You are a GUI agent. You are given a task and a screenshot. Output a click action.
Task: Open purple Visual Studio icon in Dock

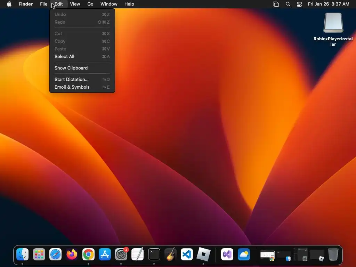click(x=227, y=254)
